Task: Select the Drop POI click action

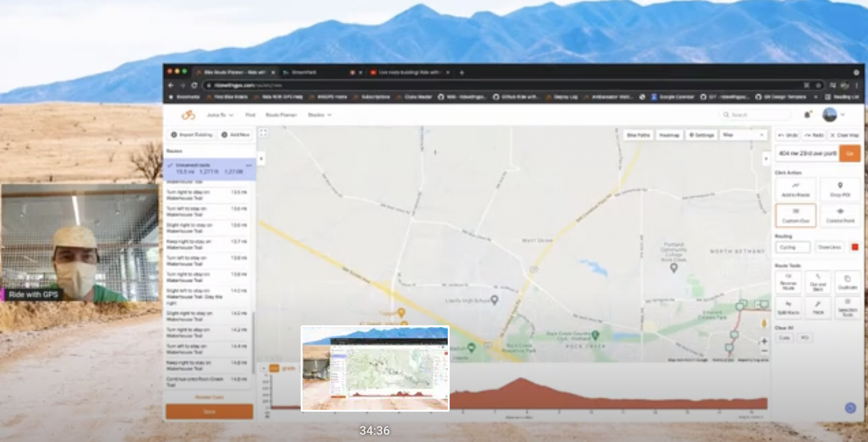Action: [x=840, y=189]
